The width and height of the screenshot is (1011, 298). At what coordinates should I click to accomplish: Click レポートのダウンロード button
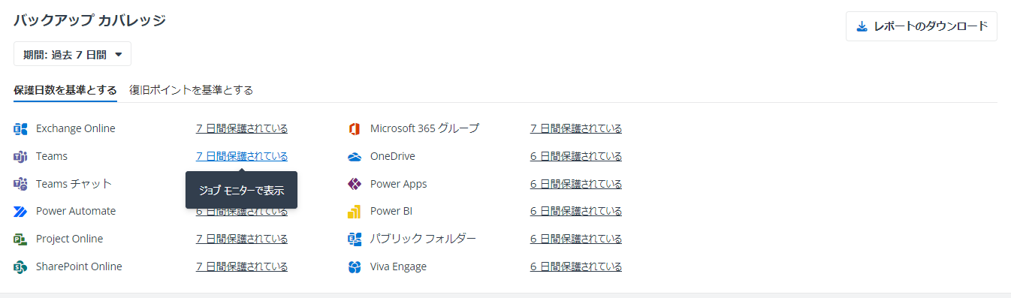point(921,26)
